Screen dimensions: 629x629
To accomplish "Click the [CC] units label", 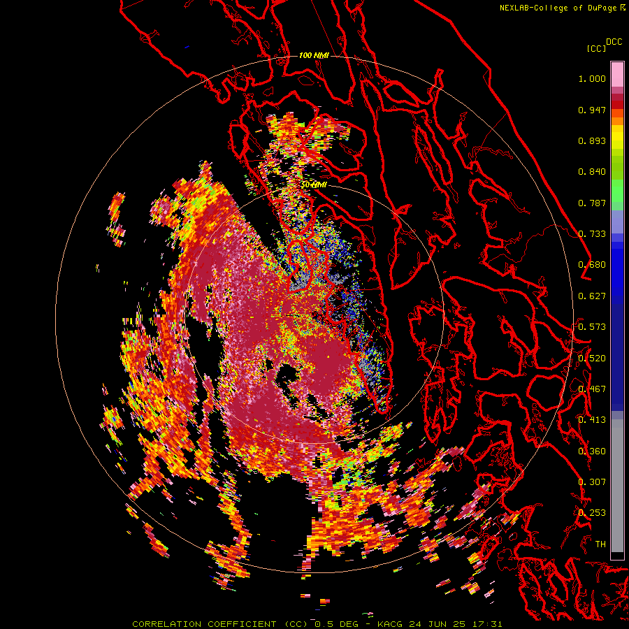I will click(x=596, y=48).
